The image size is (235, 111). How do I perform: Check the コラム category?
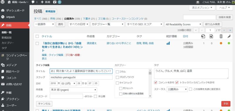[x=117, y=72]
